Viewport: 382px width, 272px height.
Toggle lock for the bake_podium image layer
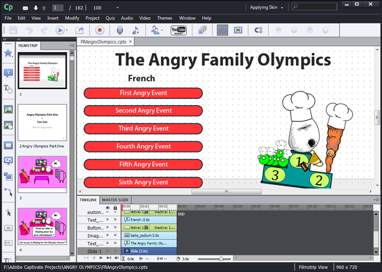116,235
